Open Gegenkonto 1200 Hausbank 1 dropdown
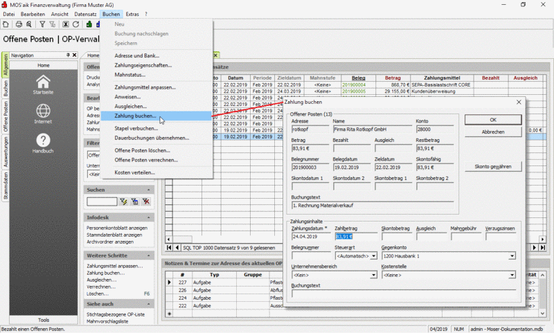 (512, 256)
